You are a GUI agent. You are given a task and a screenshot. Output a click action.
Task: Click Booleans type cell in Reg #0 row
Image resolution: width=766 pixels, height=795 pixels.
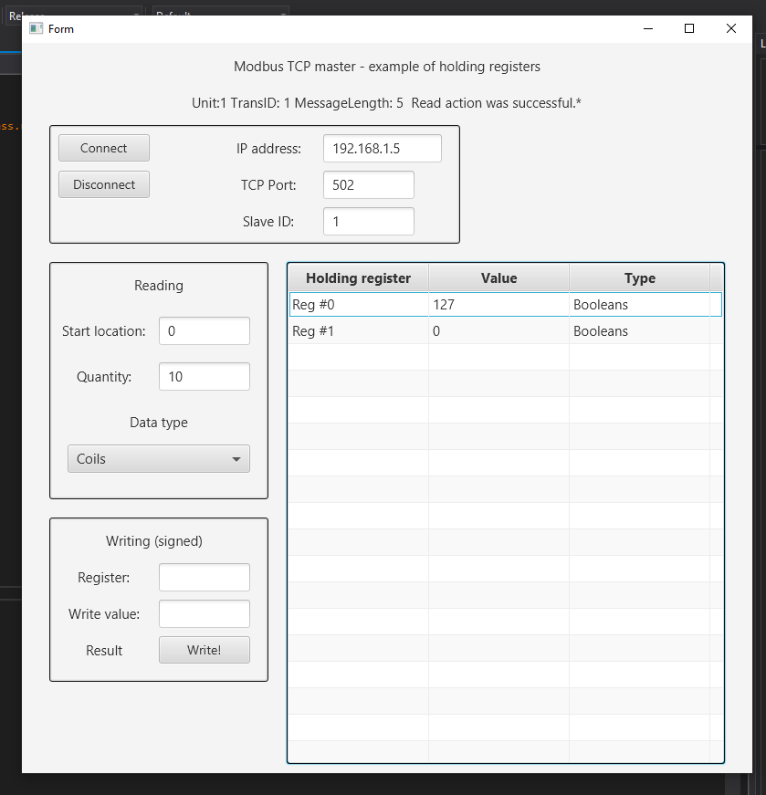(x=640, y=305)
